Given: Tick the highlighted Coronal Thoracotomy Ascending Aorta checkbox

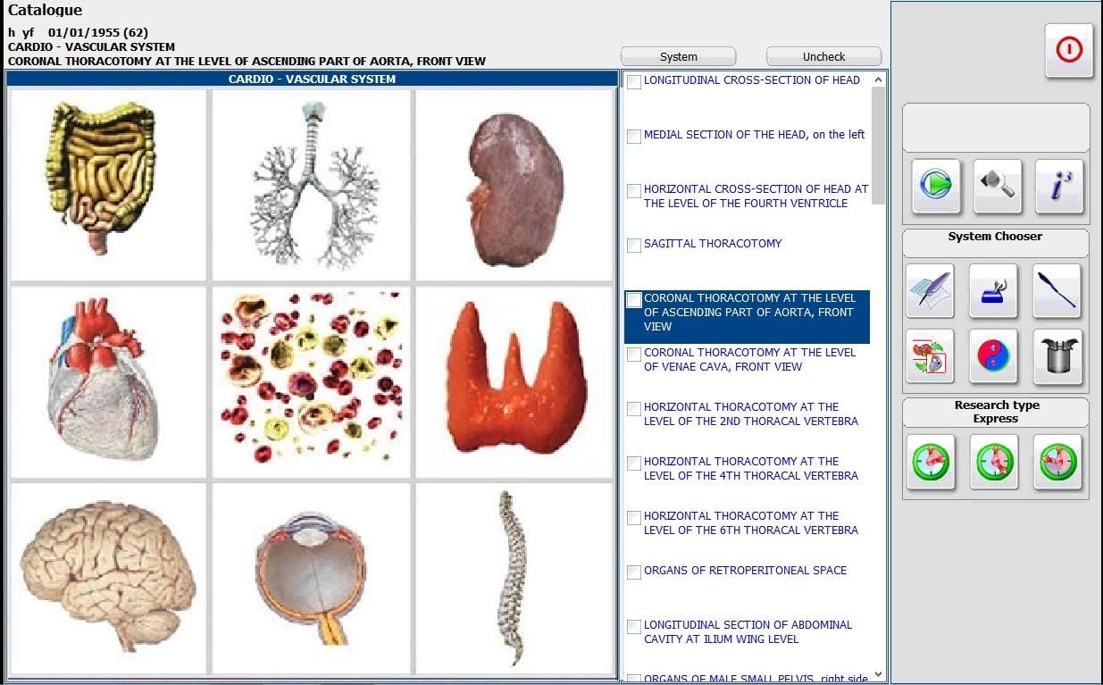Looking at the screenshot, I should pos(634,300).
